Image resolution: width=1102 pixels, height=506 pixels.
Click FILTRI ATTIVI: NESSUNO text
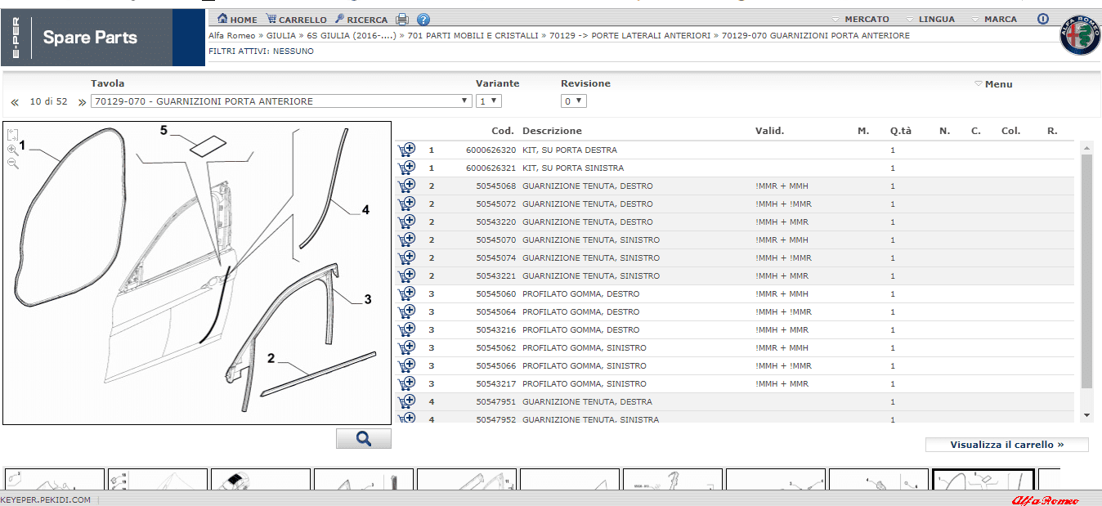coord(261,51)
